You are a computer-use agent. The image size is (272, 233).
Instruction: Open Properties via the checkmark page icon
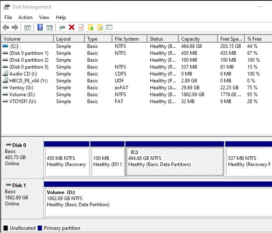(x=81, y=27)
